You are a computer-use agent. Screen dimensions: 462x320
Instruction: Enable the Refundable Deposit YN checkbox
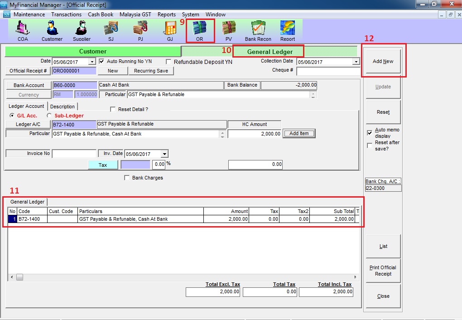point(169,62)
